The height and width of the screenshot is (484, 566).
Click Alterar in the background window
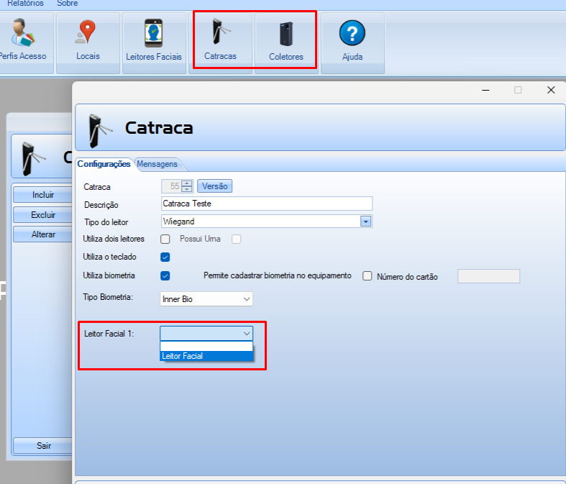click(43, 234)
